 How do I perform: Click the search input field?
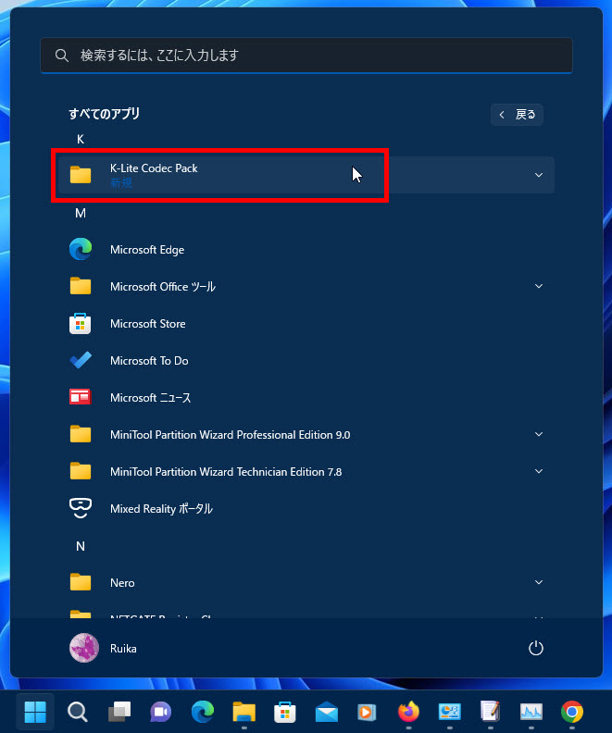pyautogui.click(x=306, y=56)
